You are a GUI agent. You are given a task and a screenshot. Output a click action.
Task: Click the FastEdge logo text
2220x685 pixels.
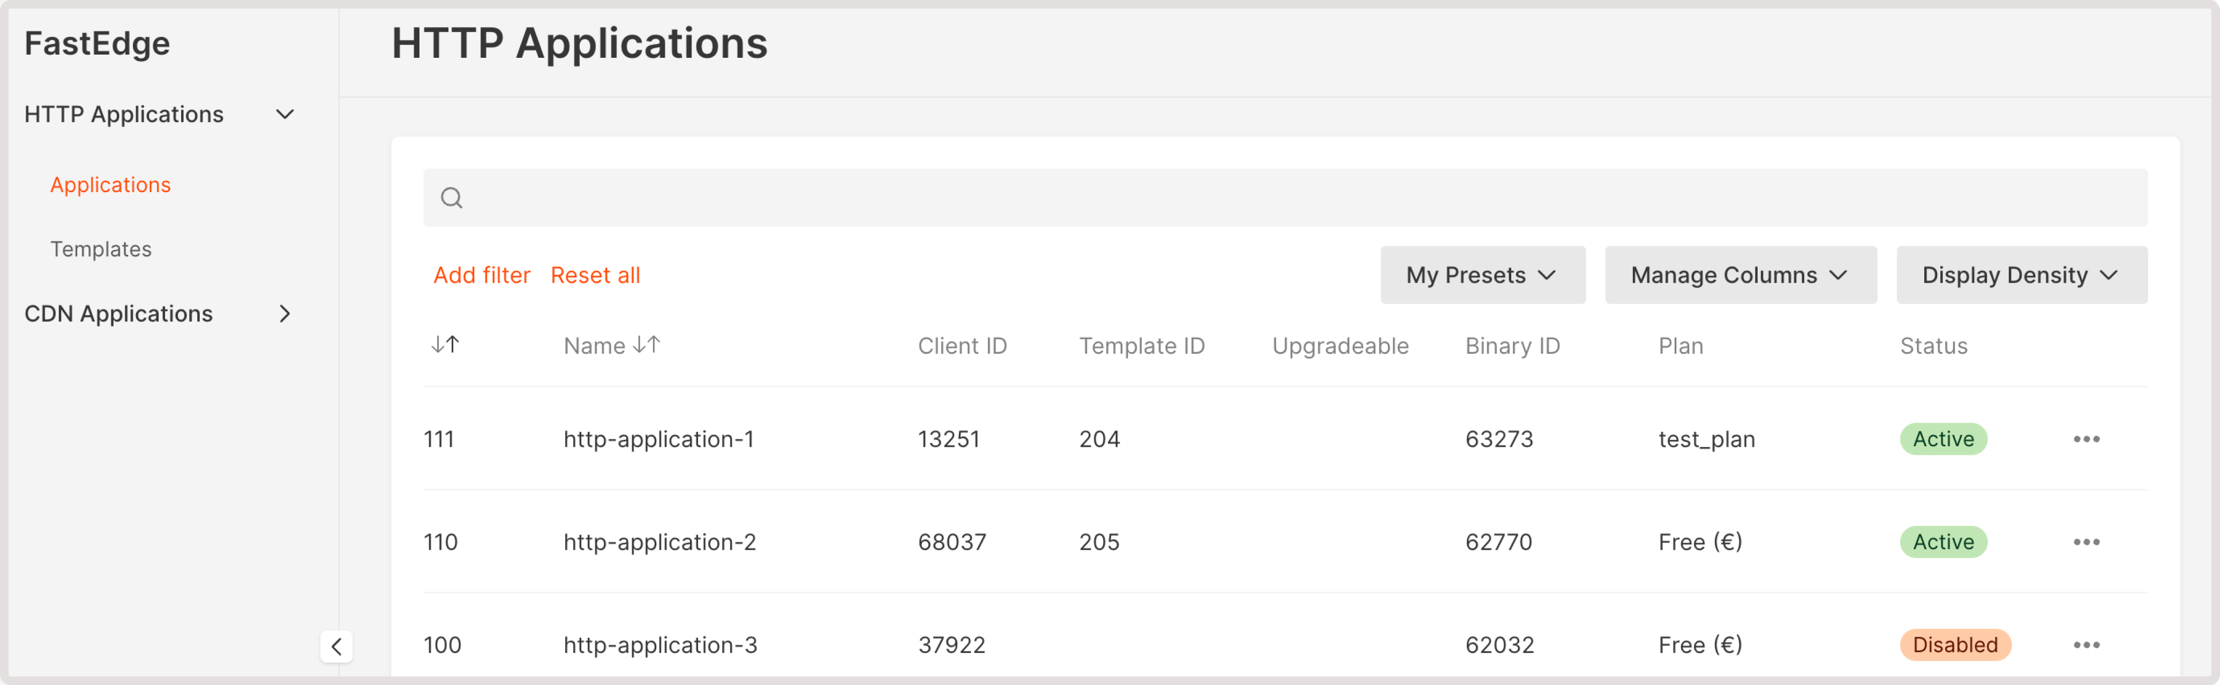point(96,42)
